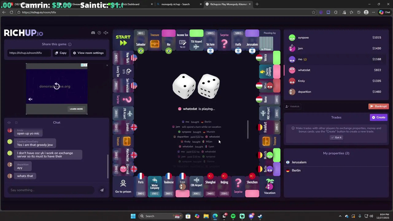The image size is (393, 221).
Task: Close the advertisement with the X
Action: pos(107,65)
